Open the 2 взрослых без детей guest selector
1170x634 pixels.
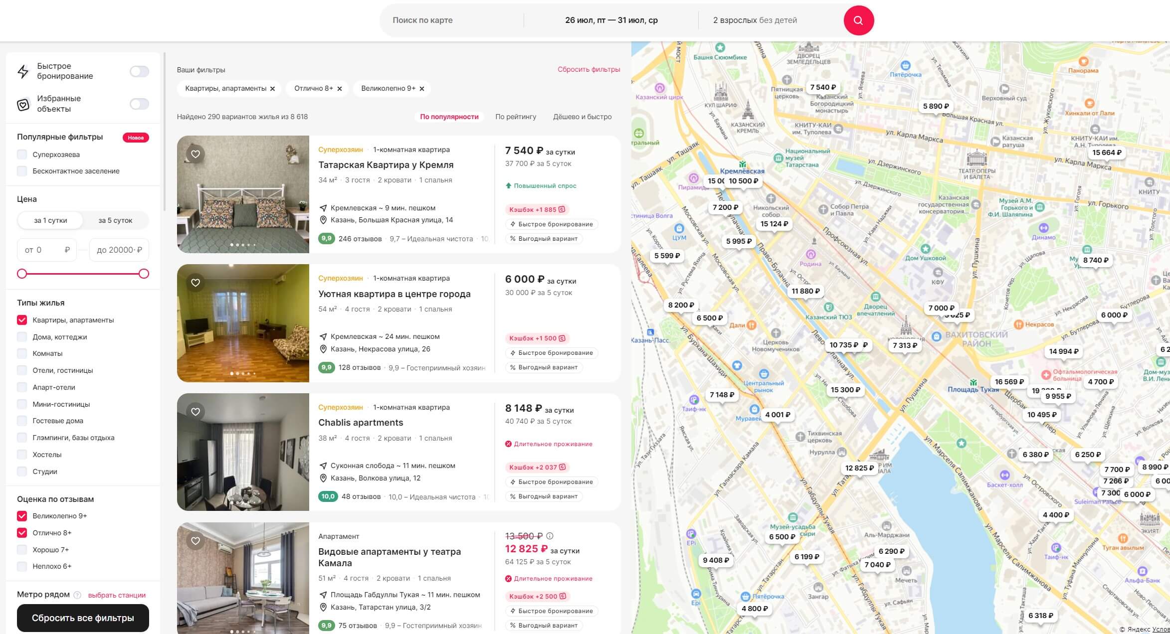[x=755, y=20]
